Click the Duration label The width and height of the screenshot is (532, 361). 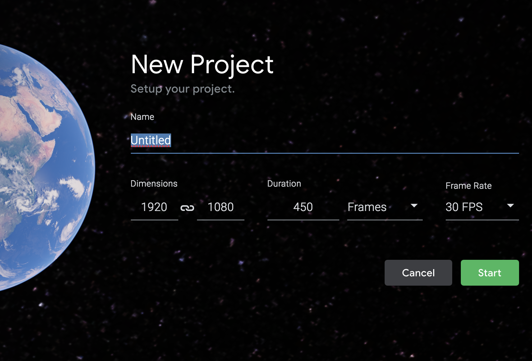[x=284, y=184]
